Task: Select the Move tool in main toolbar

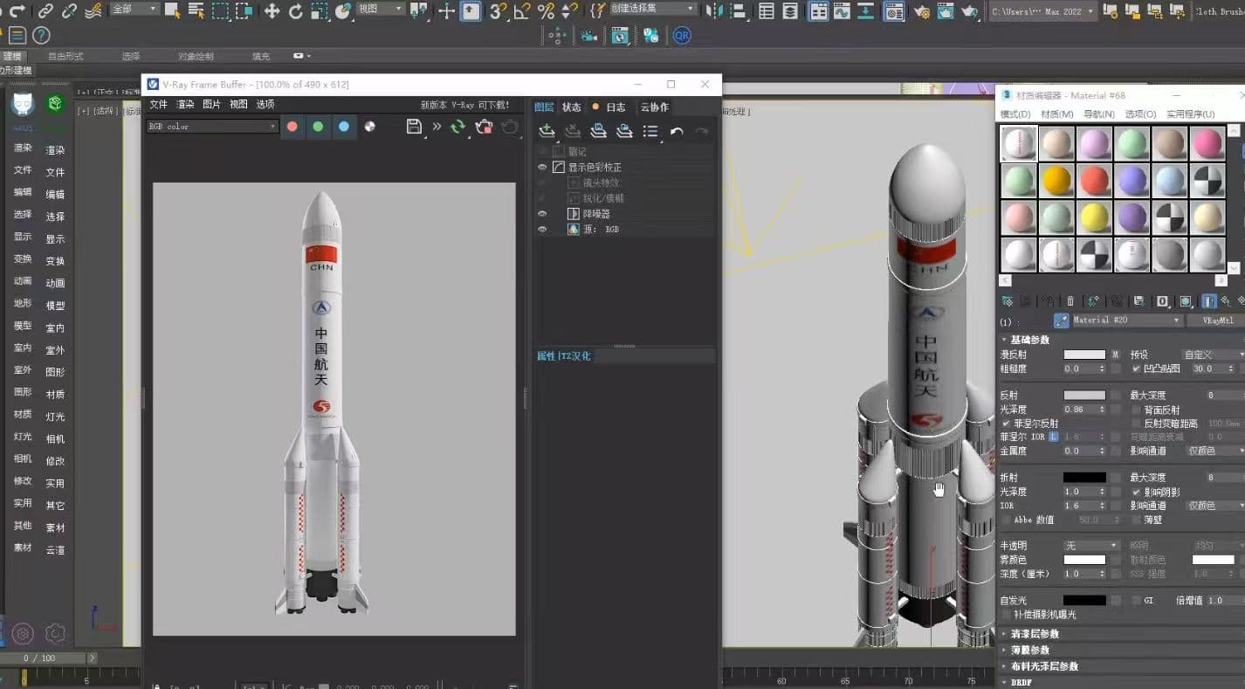Action: click(x=272, y=10)
